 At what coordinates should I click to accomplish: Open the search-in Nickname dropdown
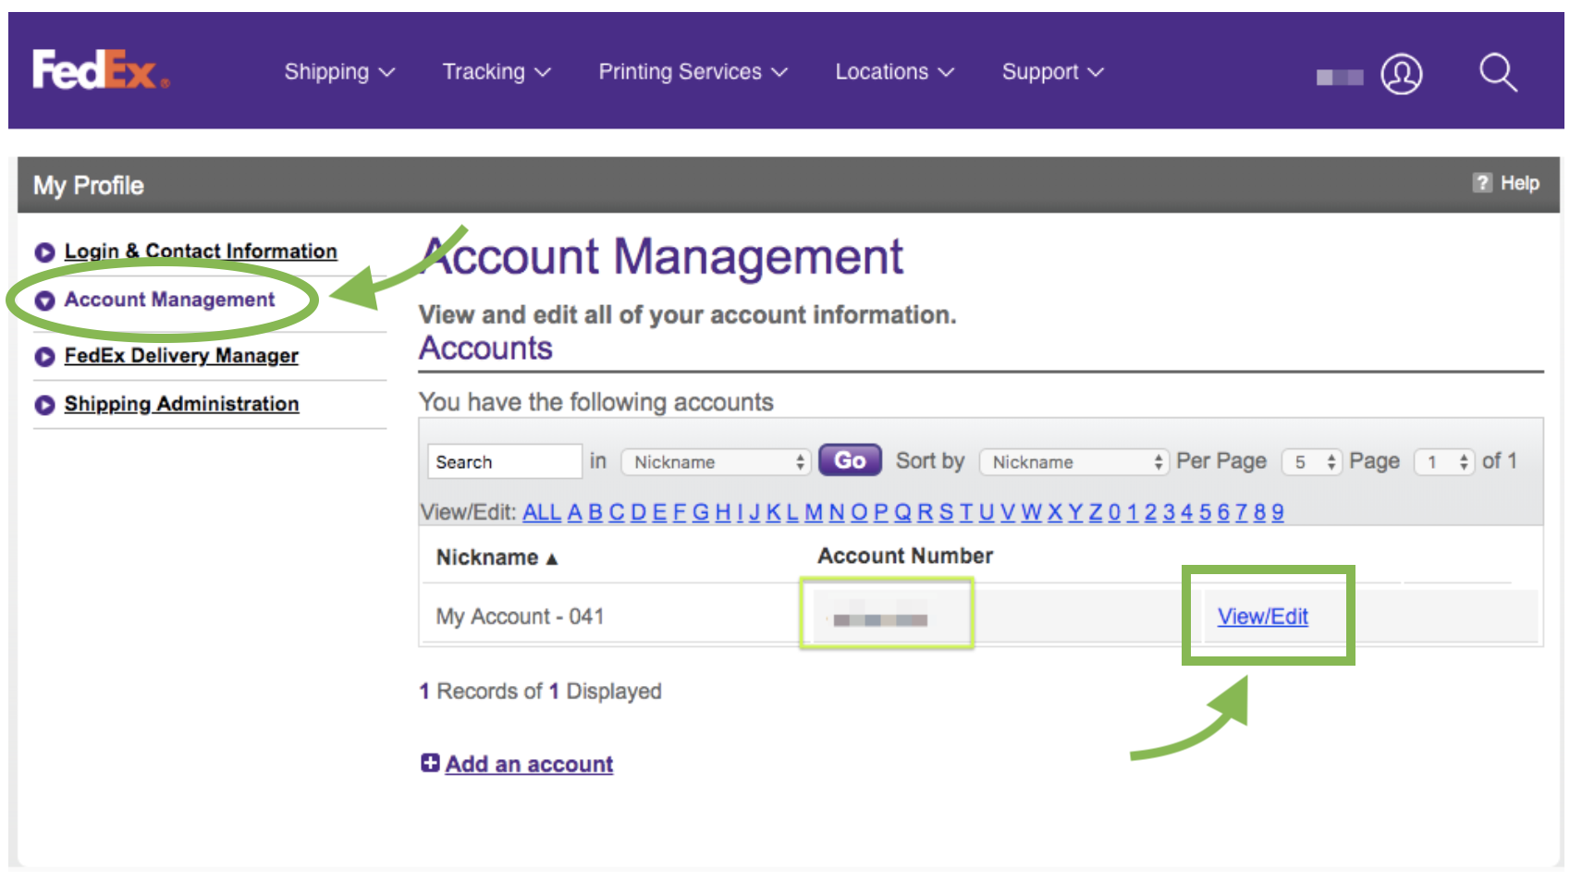717,461
